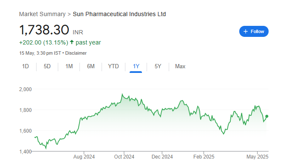This screenshot has height=167, width=289.
Task: Click the current price marker dot on chart
Action: coord(267,116)
